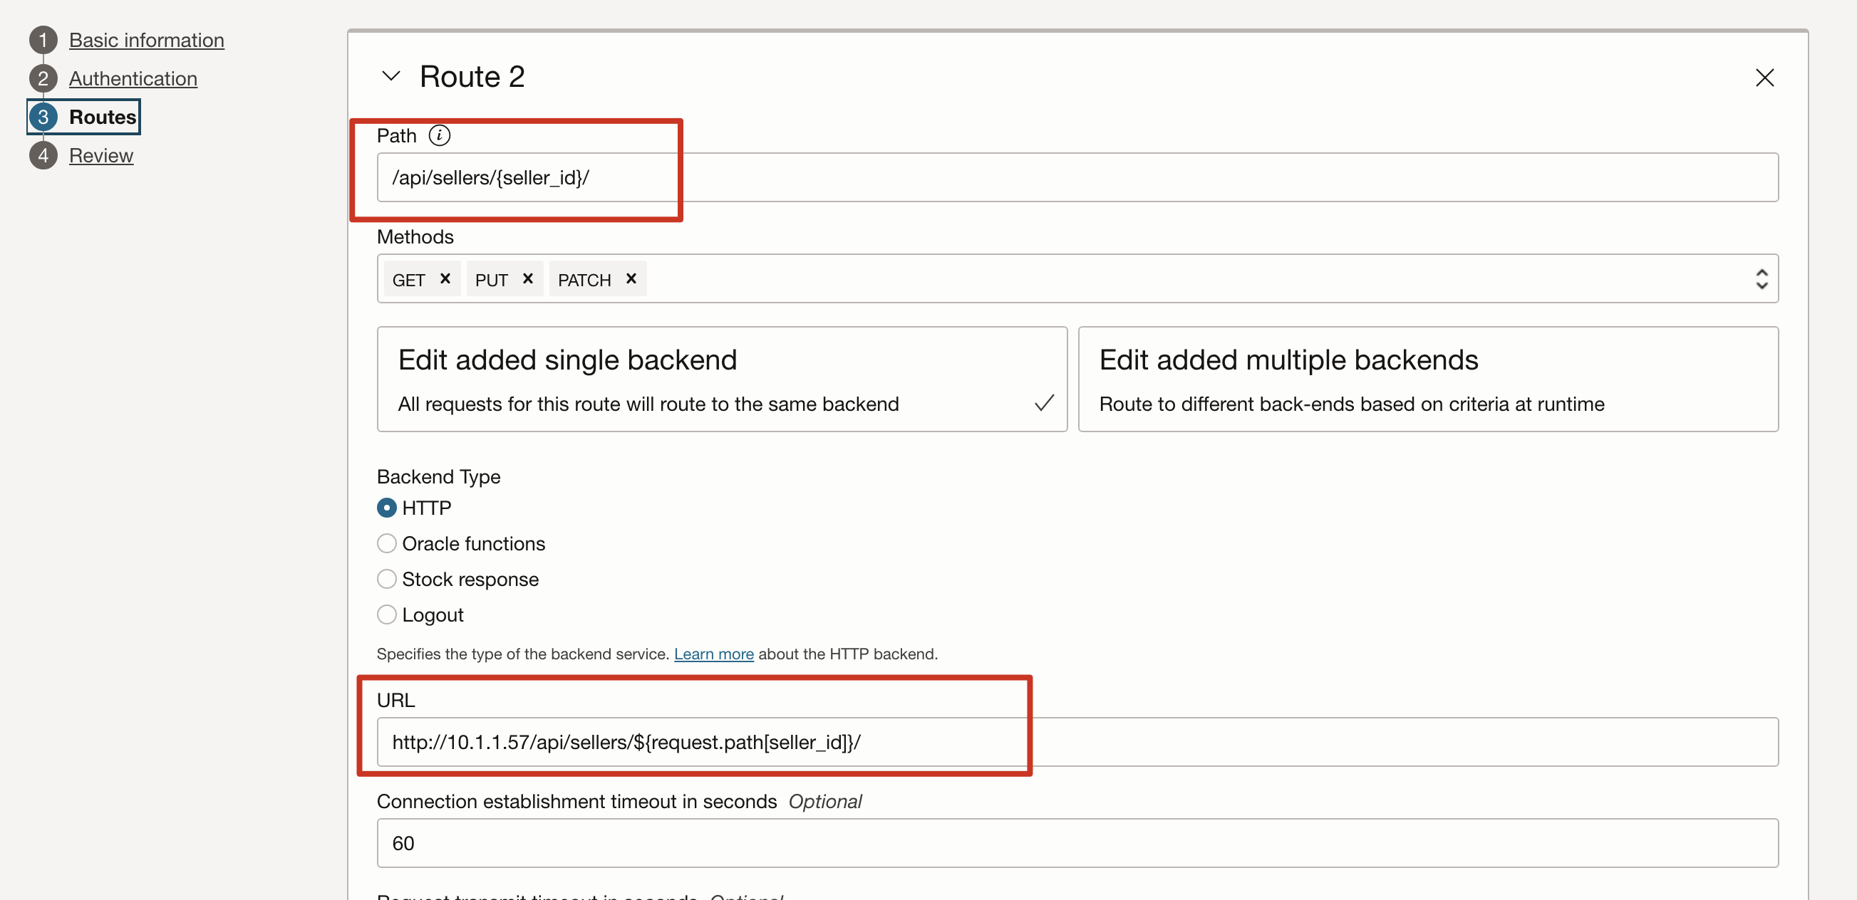
Task: Select Oracle functions backend type
Action: [387, 543]
